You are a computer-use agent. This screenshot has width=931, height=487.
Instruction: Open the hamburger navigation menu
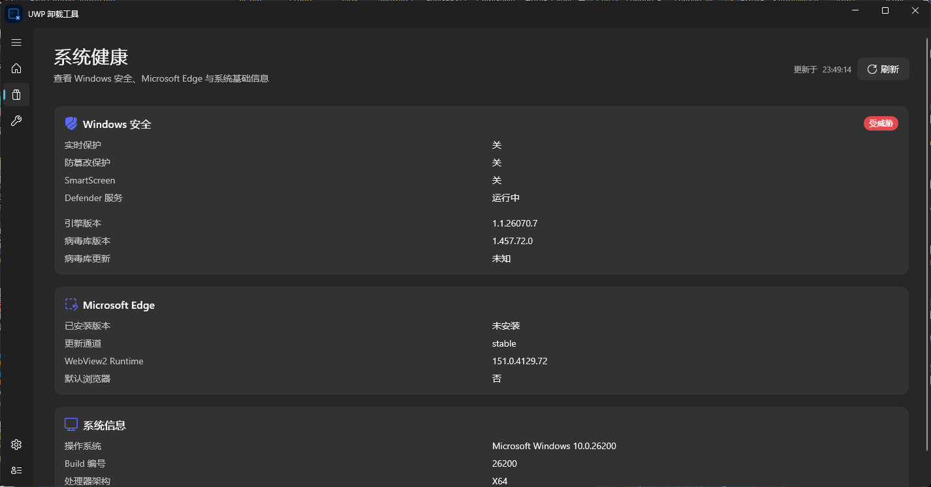click(x=16, y=42)
